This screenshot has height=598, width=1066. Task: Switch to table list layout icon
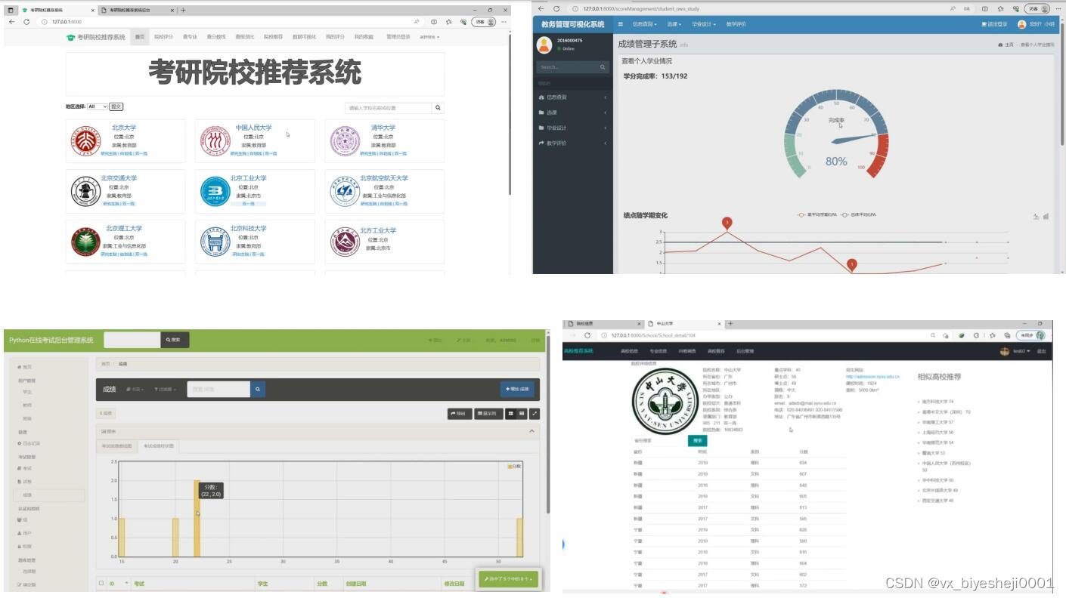[522, 413]
